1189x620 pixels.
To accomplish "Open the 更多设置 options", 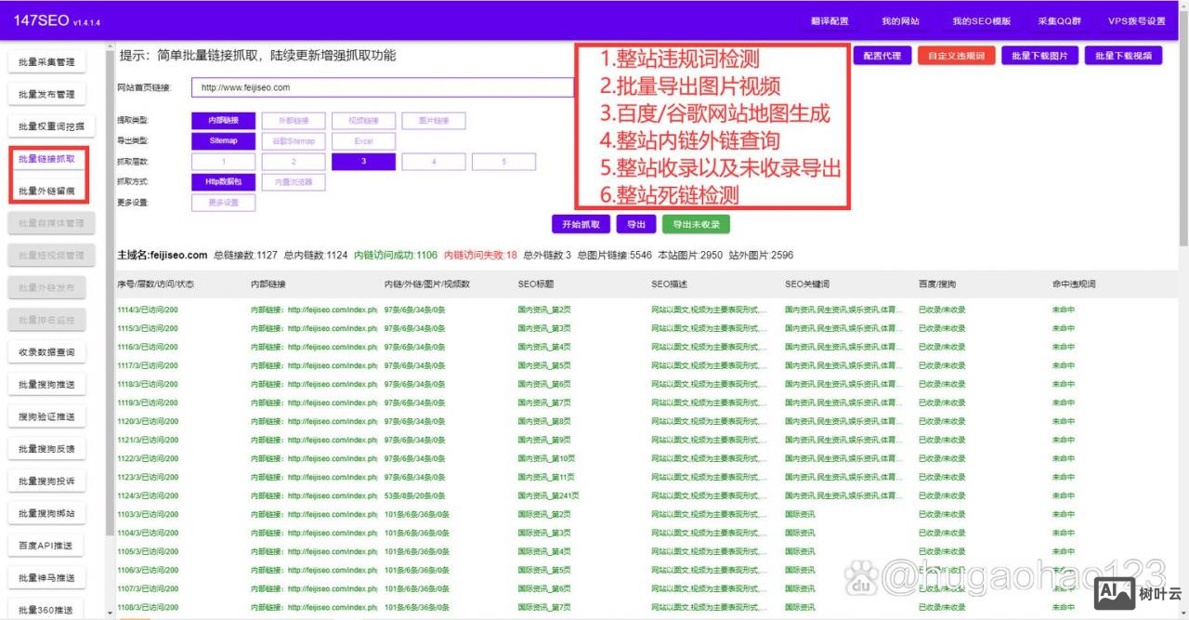I will point(223,203).
